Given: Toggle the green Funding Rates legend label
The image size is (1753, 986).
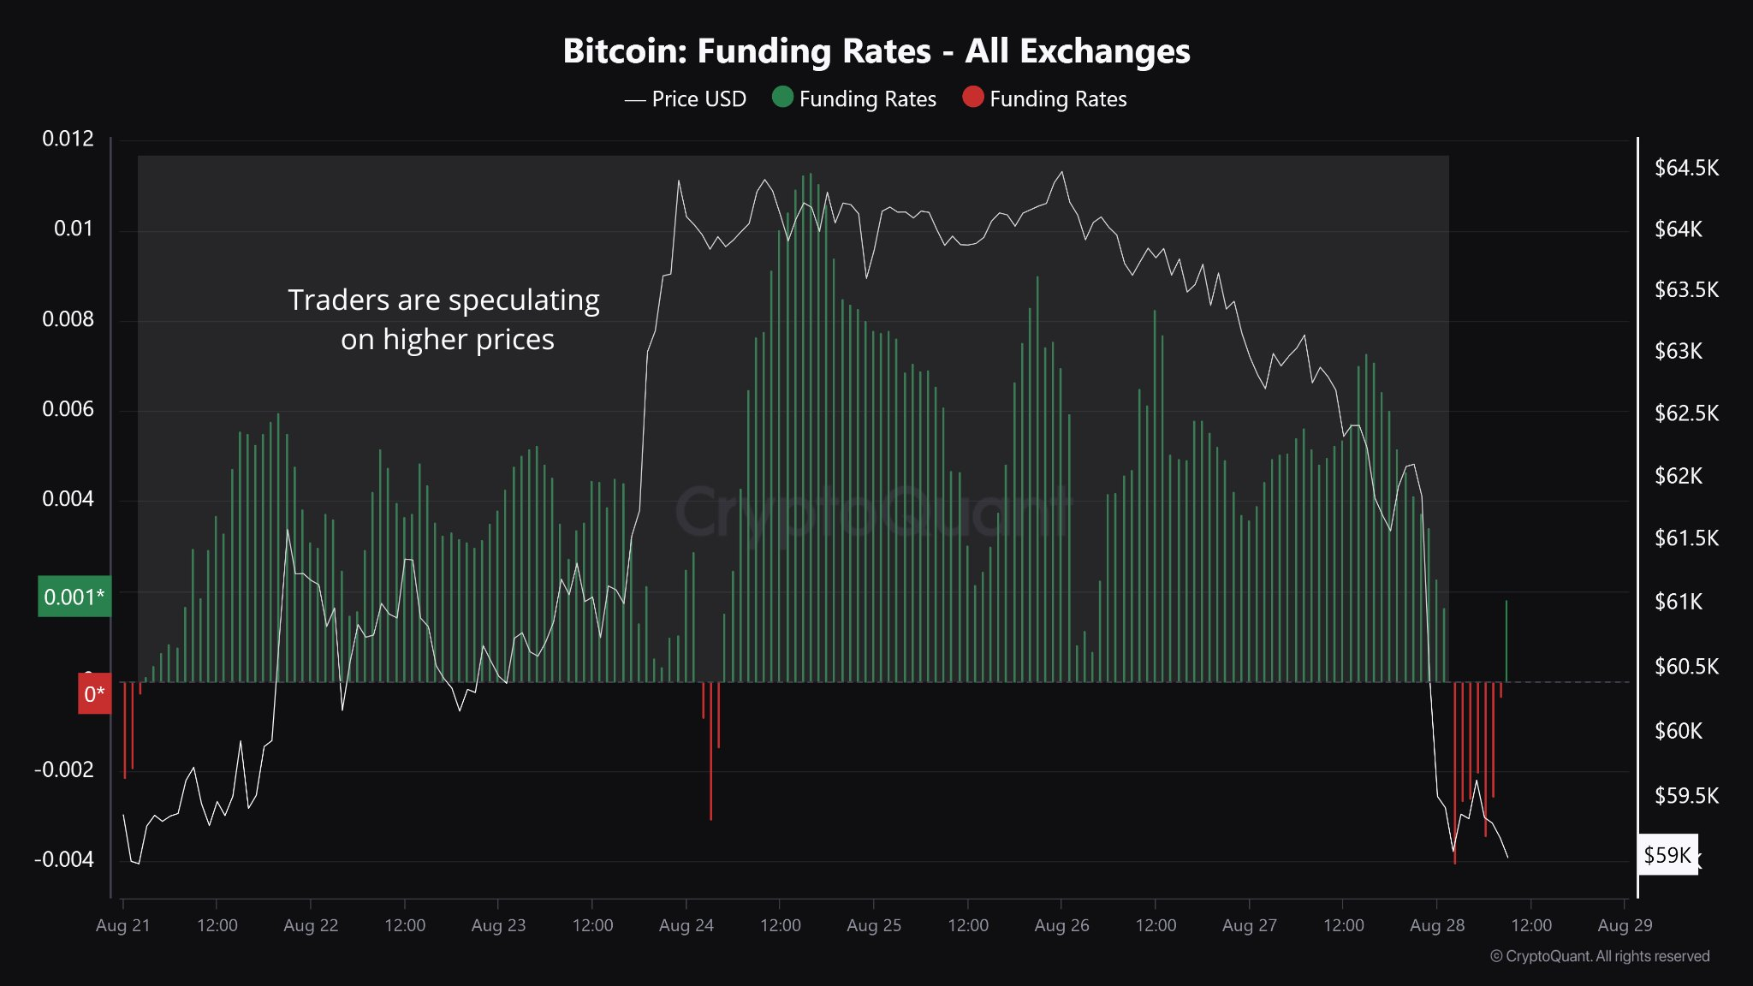Looking at the screenshot, I should (x=867, y=99).
